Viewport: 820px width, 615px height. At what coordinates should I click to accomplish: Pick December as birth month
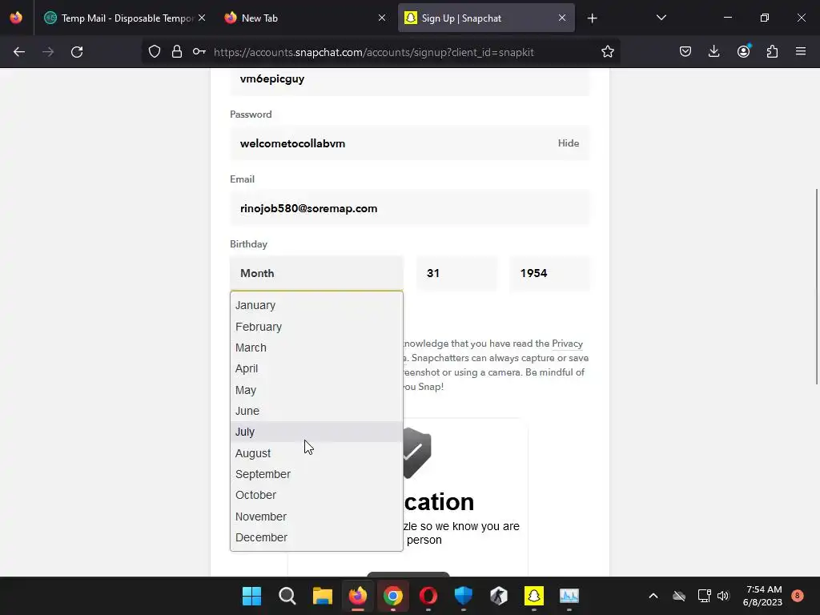tap(316, 537)
